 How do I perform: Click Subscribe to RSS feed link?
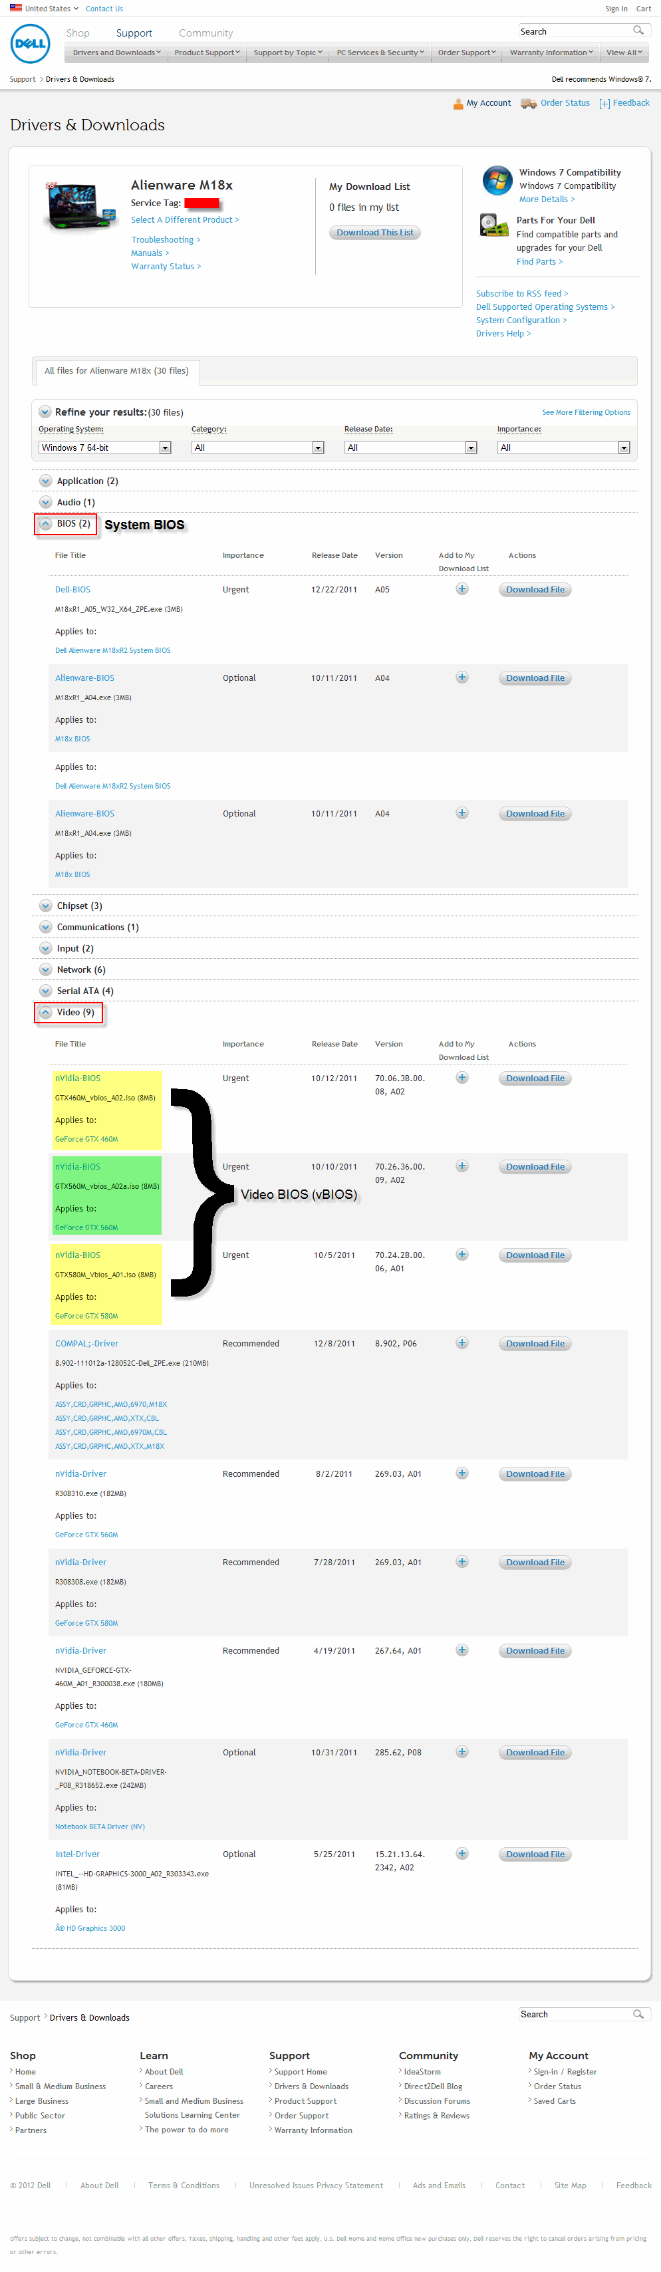pos(521,294)
